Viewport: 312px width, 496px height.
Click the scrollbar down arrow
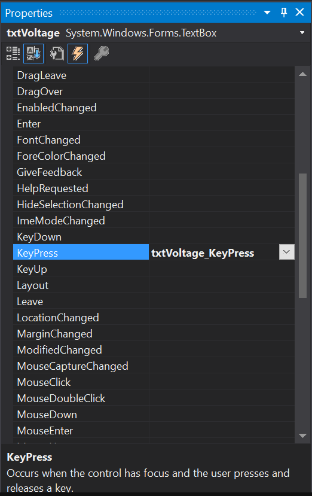point(302,436)
